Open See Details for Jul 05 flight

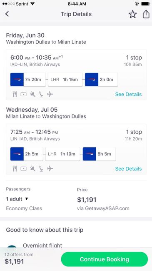click(x=128, y=169)
